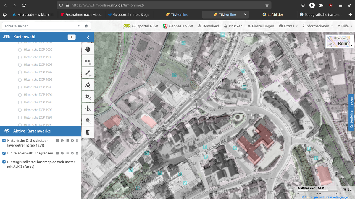The width and height of the screenshot is (355, 199).
Task: Uncheck Historische Orthophotos layer visibility
Action: tap(4, 141)
